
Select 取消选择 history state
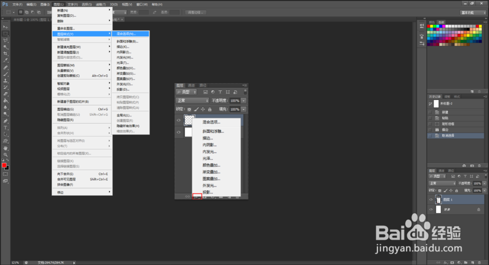point(456,136)
